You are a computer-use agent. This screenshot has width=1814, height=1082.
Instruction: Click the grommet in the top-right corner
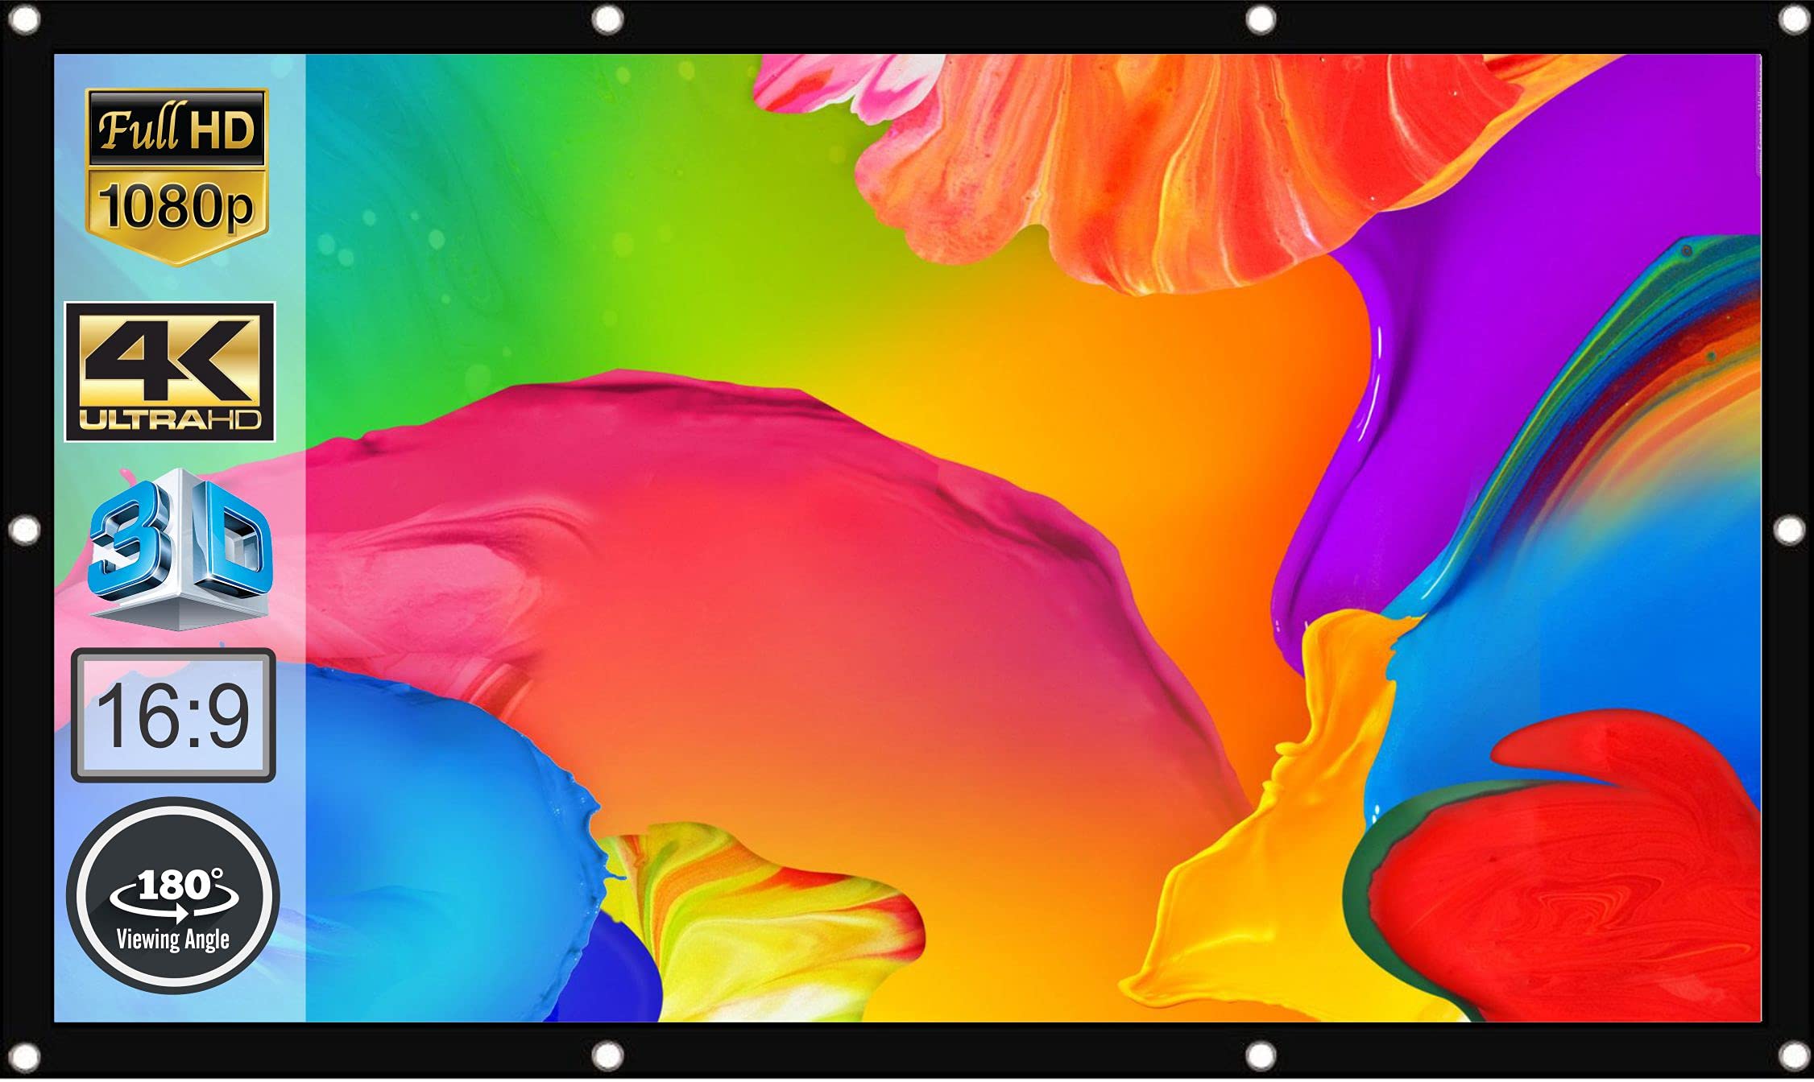pos(1794,19)
